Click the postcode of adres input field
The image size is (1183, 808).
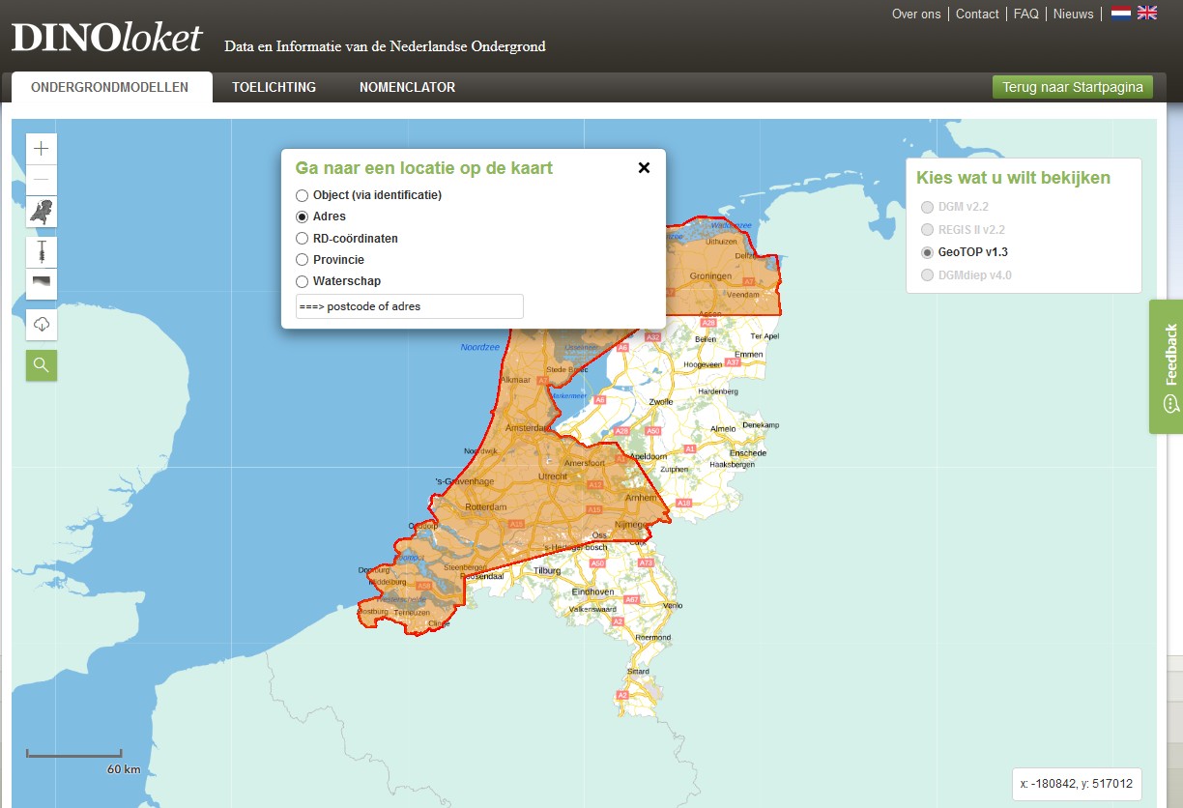(x=410, y=306)
